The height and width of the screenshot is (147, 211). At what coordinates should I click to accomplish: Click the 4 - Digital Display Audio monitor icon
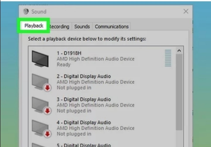41,129
